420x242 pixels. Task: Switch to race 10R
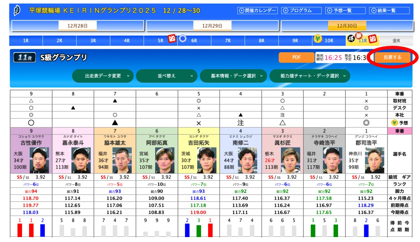point(329,41)
